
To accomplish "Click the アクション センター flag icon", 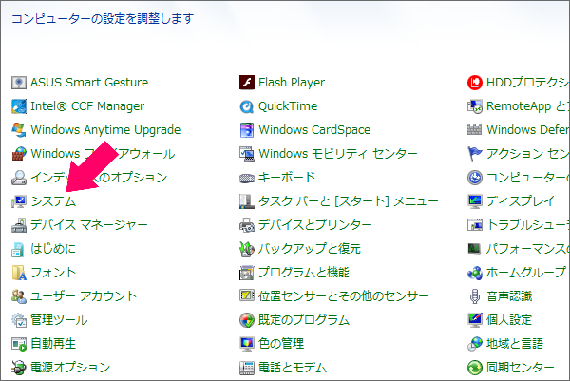I will [475, 154].
